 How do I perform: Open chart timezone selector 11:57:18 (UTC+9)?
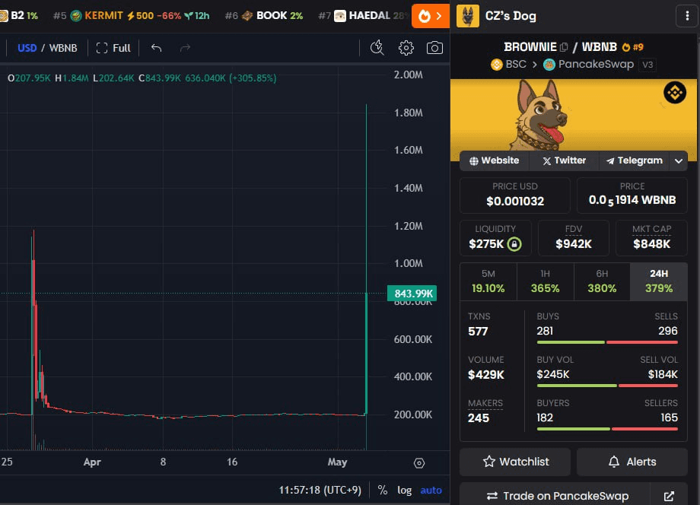click(320, 490)
